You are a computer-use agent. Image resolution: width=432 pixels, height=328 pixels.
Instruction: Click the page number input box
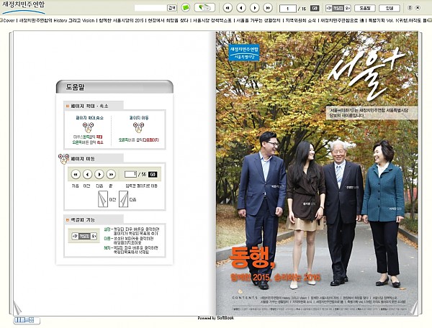point(287,9)
